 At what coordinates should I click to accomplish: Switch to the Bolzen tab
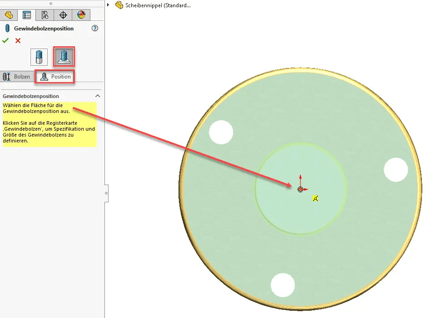click(17, 77)
